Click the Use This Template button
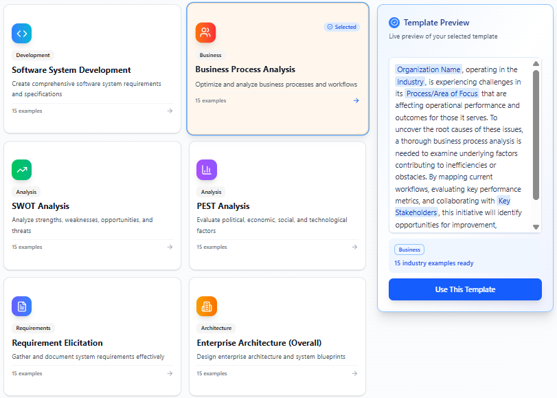This screenshot has width=557, height=398. click(x=465, y=289)
